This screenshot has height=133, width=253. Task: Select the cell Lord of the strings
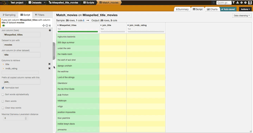tap(78, 77)
